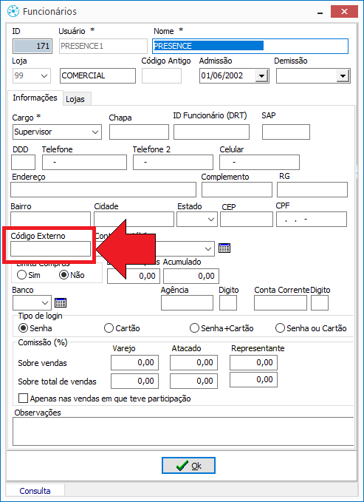This screenshot has width=364, height=502.
Task: Click the CPF input field
Action: click(x=312, y=220)
